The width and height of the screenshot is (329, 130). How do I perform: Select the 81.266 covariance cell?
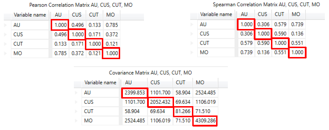tap(183, 111)
